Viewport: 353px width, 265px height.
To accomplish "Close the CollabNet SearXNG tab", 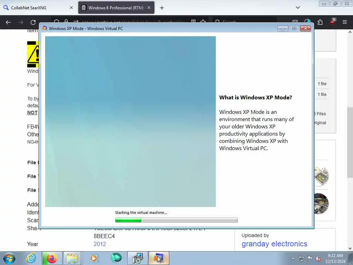I will pyautogui.click(x=71, y=8).
